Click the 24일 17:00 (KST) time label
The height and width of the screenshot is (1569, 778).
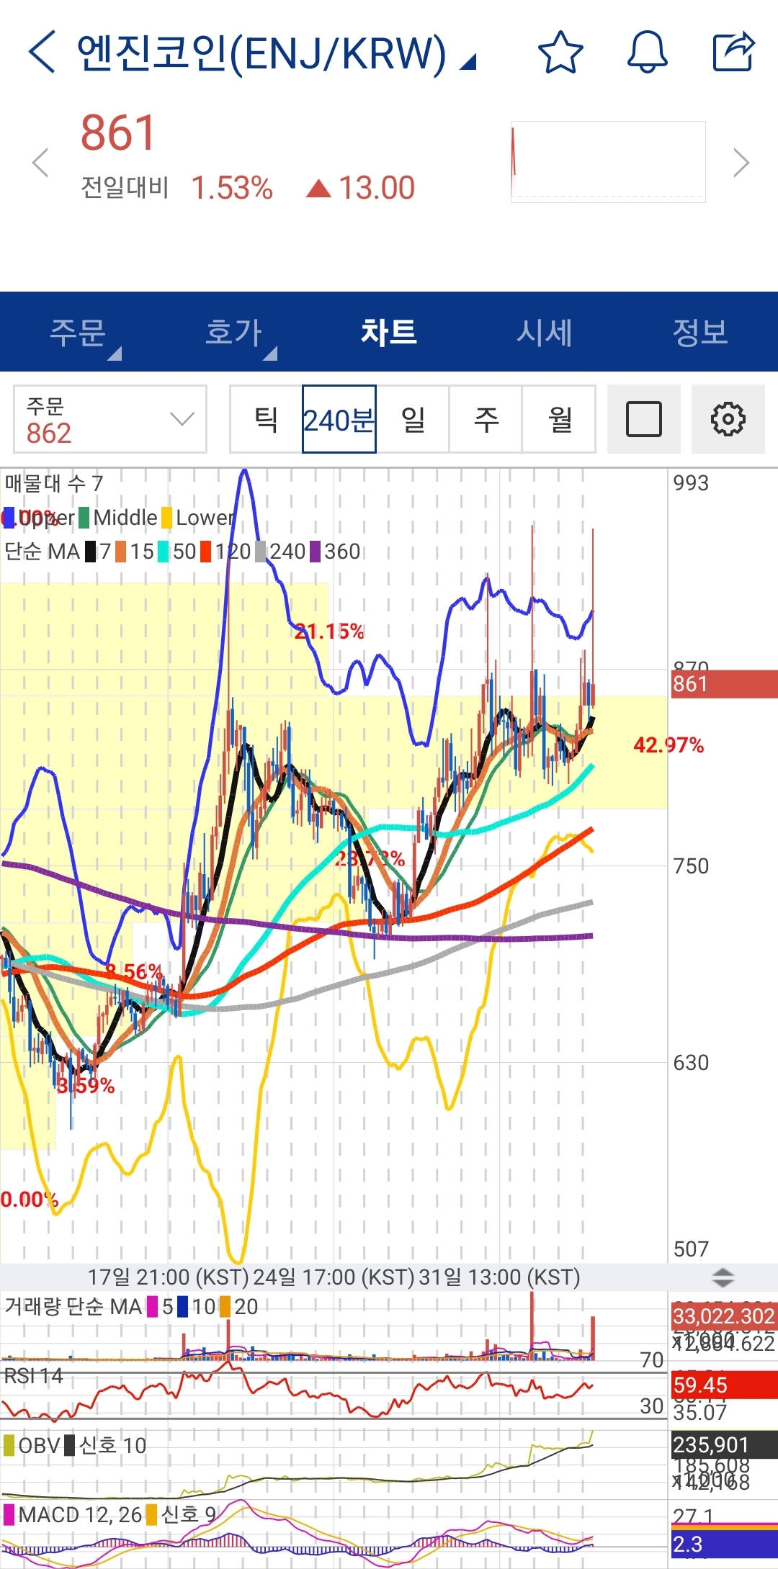point(334,1277)
